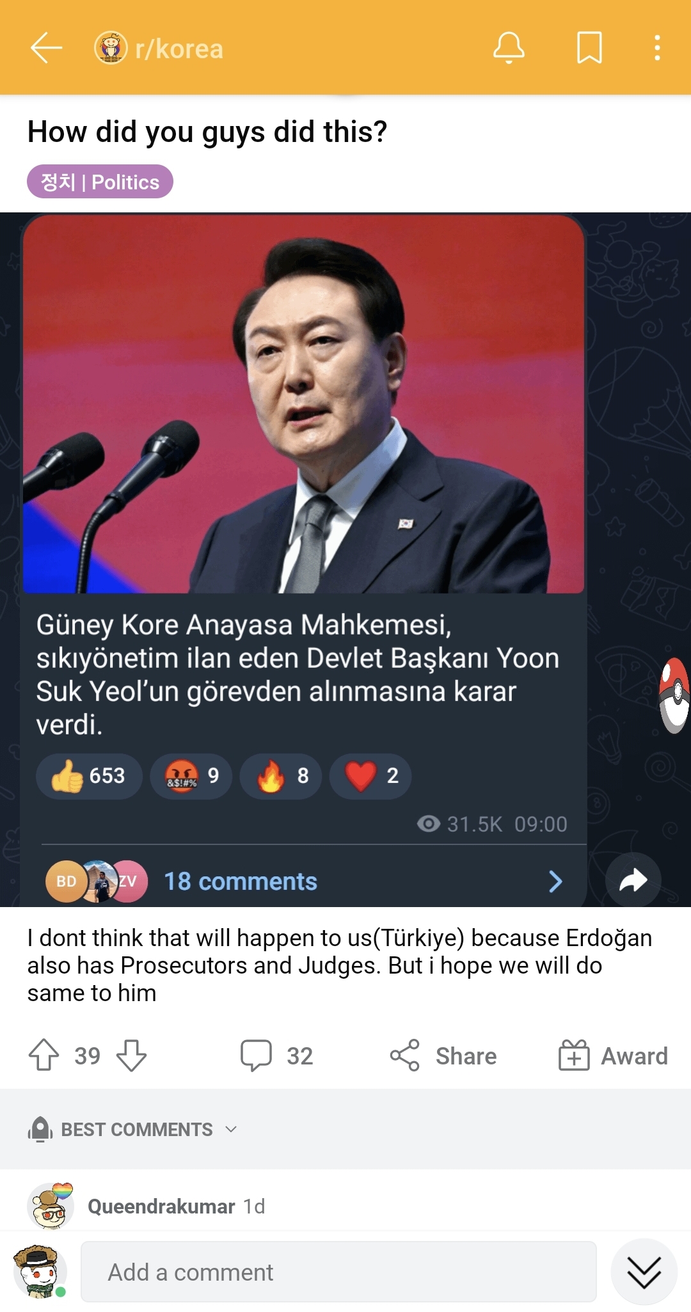The image size is (691, 1312).
Task: Jump to next comment with double-chevron button
Action: pyautogui.click(x=644, y=1272)
